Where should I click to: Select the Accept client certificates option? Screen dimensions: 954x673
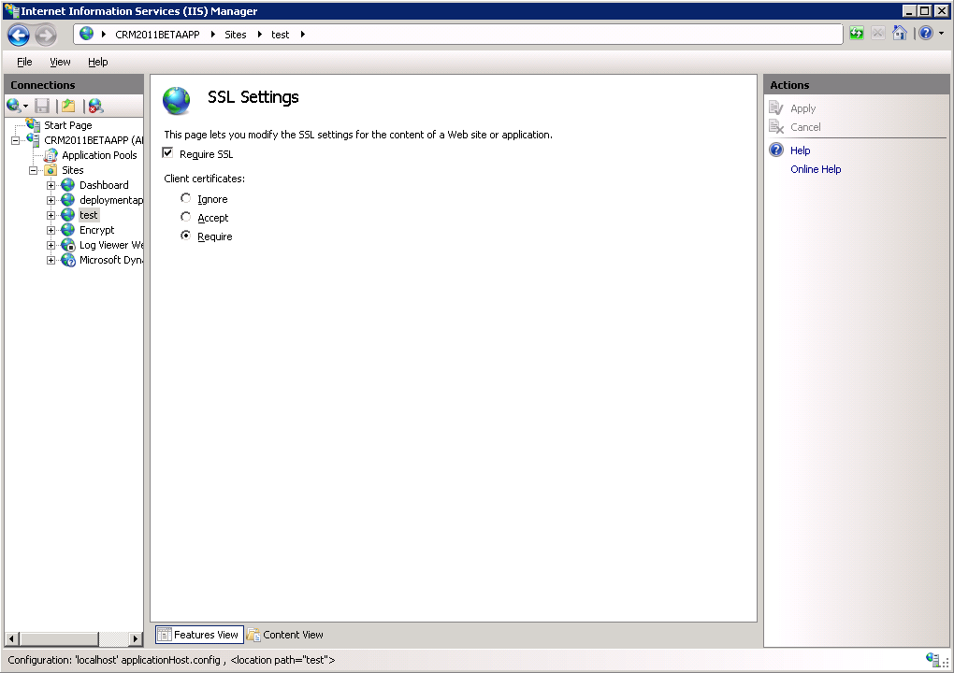(185, 217)
